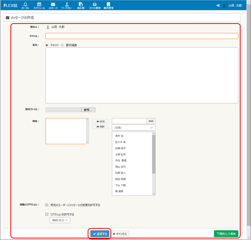Click the user list scroll-up arrow
The width and height of the screenshot is (251, 240).
[154, 134]
